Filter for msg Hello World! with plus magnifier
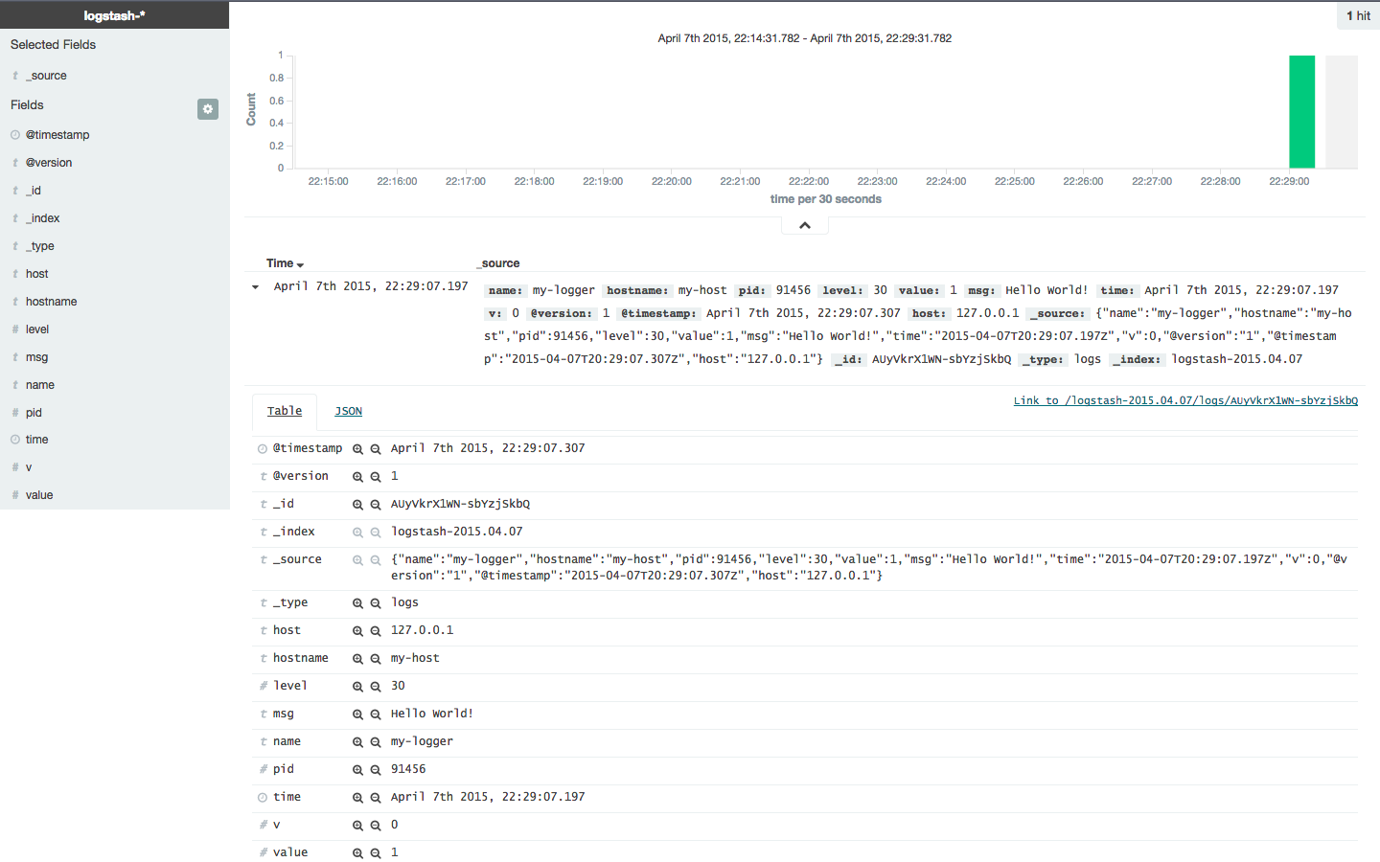Viewport: 1380px width, 862px height. pos(357,715)
